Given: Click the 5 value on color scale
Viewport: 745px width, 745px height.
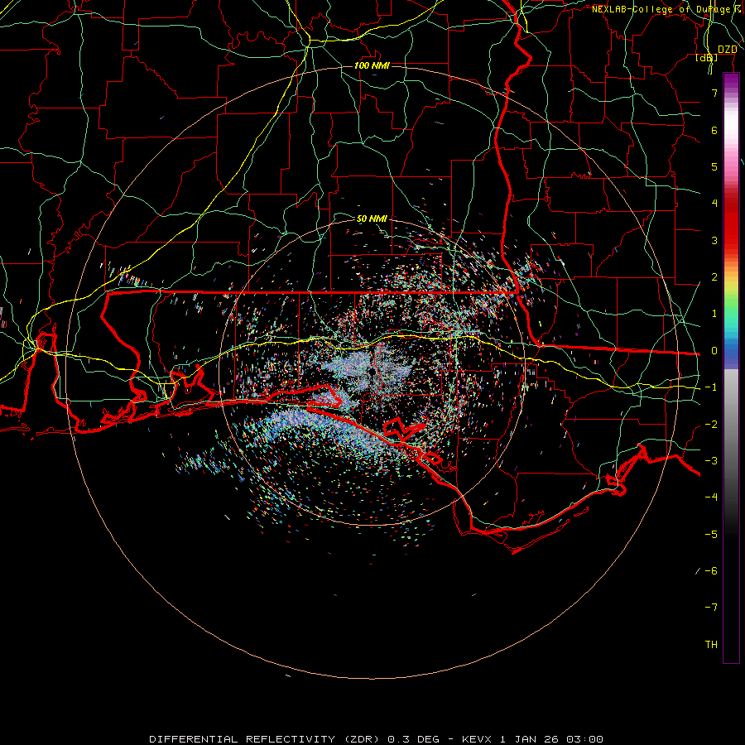Looking at the screenshot, I should (x=714, y=166).
